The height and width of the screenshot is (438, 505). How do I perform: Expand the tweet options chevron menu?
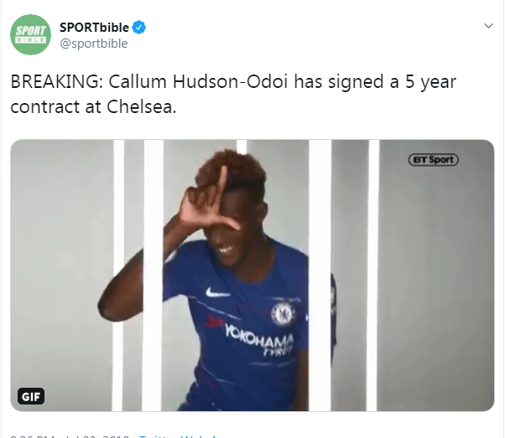[x=488, y=26]
